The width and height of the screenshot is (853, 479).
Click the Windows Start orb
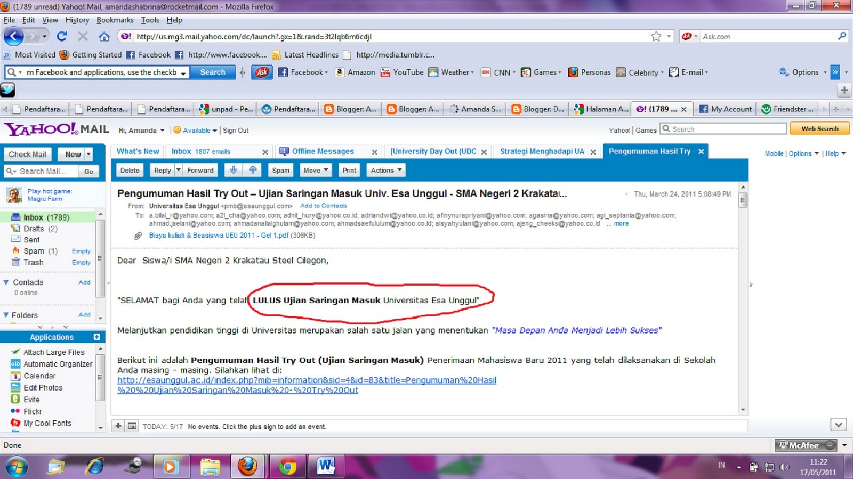point(16,467)
